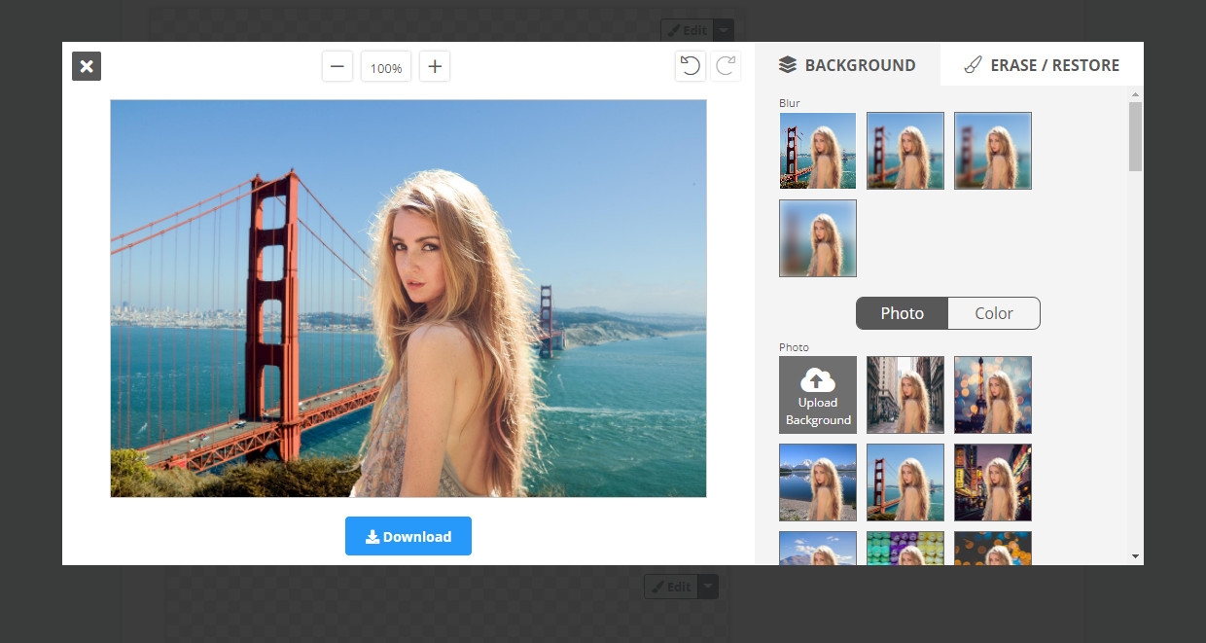Click the side panel scrollbar thumb
This screenshot has width=1206, height=643.
[1135, 136]
